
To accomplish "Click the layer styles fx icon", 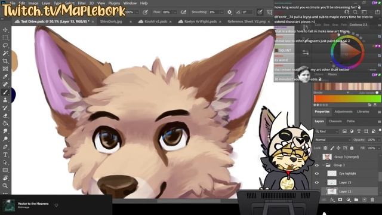I will coord(332,199).
